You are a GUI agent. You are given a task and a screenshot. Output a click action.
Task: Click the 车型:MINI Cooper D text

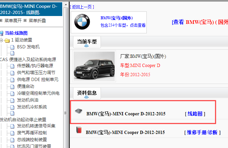140,66
